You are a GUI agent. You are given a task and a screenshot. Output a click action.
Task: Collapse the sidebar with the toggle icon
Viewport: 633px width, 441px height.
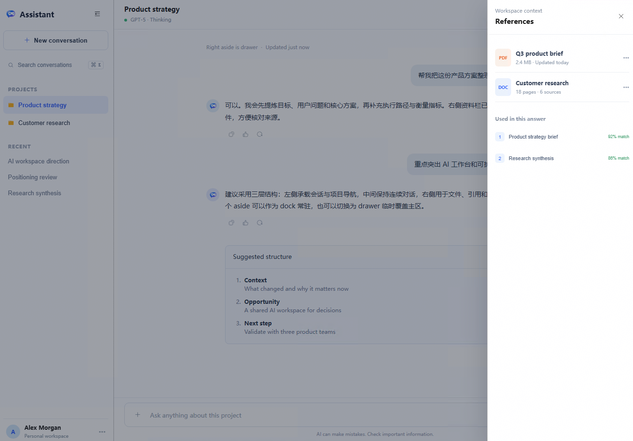(x=98, y=14)
